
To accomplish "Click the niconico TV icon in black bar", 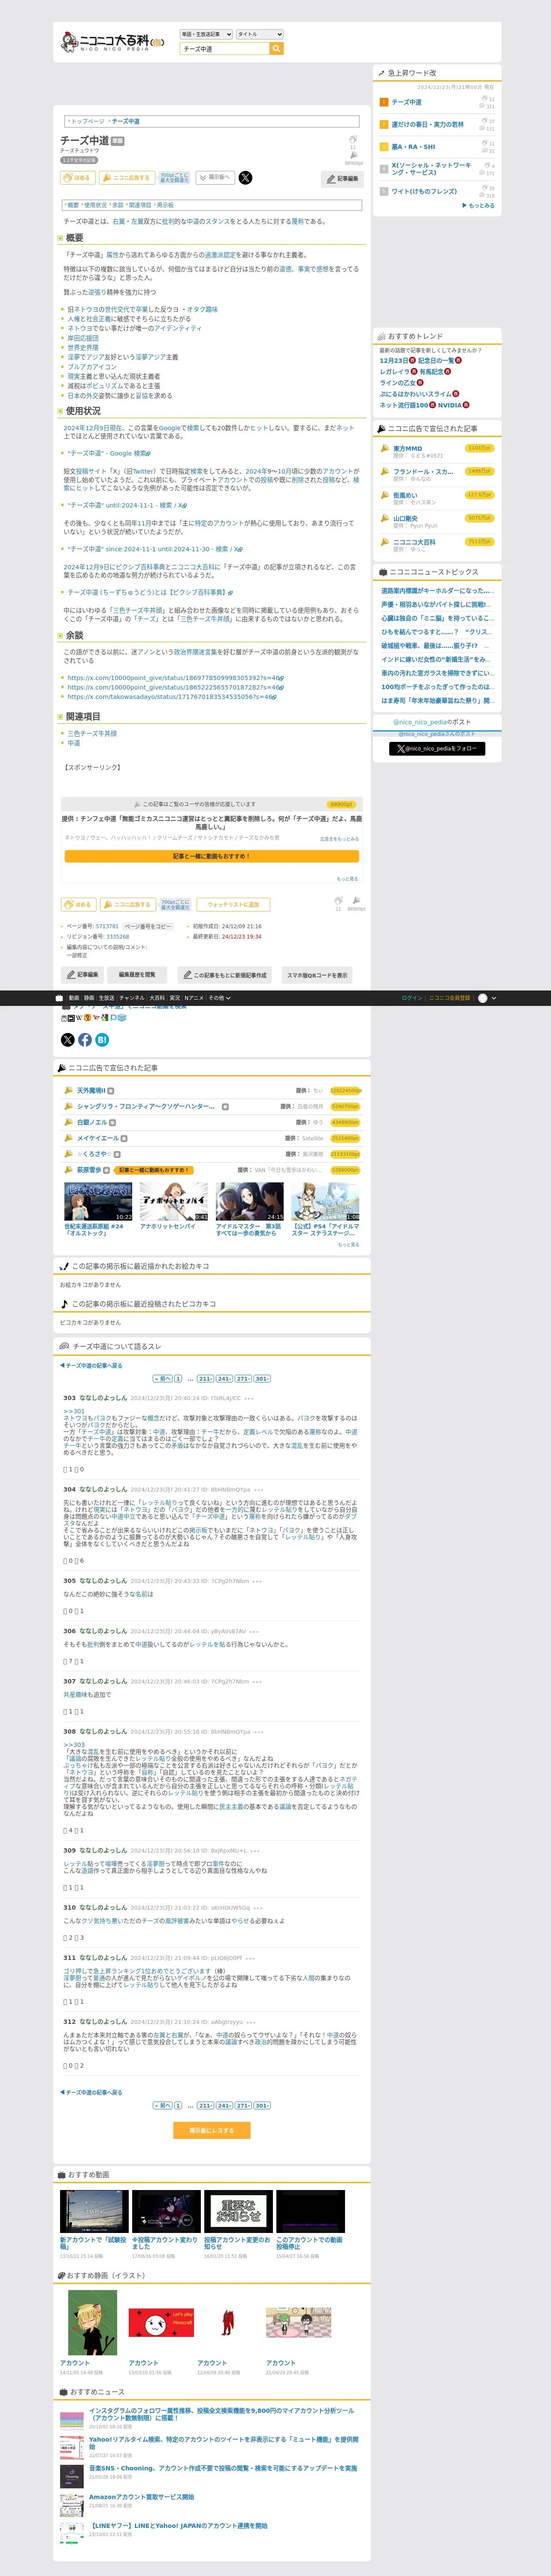I will pos(59,998).
